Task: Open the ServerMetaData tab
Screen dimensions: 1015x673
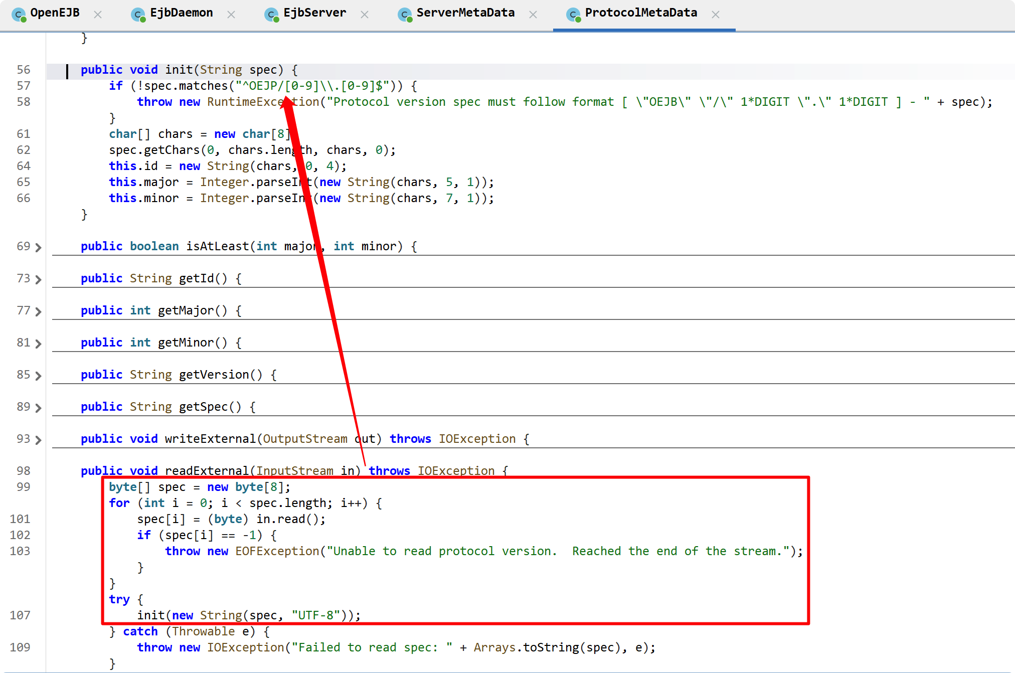Action: tap(465, 13)
